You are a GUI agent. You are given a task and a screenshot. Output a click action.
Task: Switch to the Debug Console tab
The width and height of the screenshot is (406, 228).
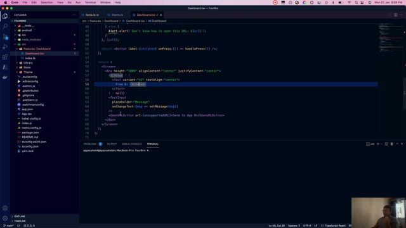pos(131,144)
